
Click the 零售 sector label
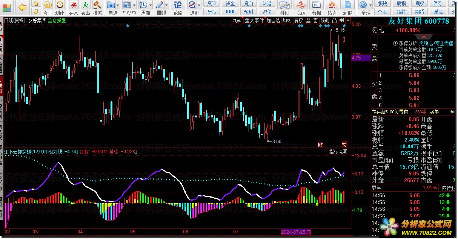[376, 187]
